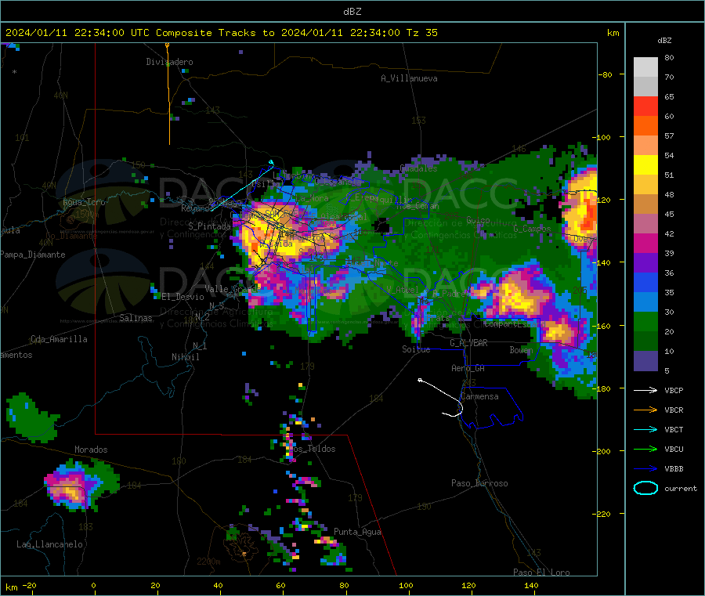Click the brown-orange 48 dBZ swatch
The height and width of the screenshot is (596, 705).
pyautogui.click(x=645, y=204)
